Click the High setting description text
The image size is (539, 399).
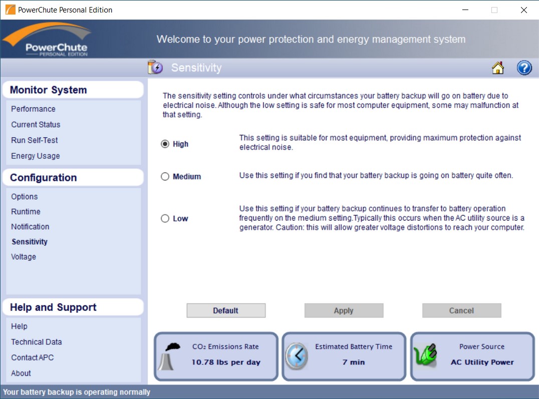click(380, 142)
